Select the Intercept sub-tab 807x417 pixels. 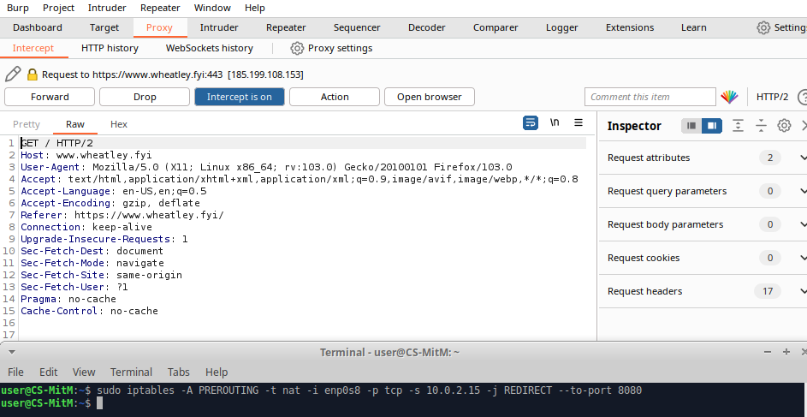pos(33,49)
